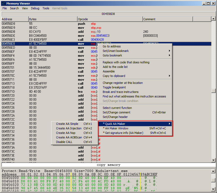Click the Cheat Engine icon in title bar
This screenshot has width=217, height=193.
click(3, 3)
